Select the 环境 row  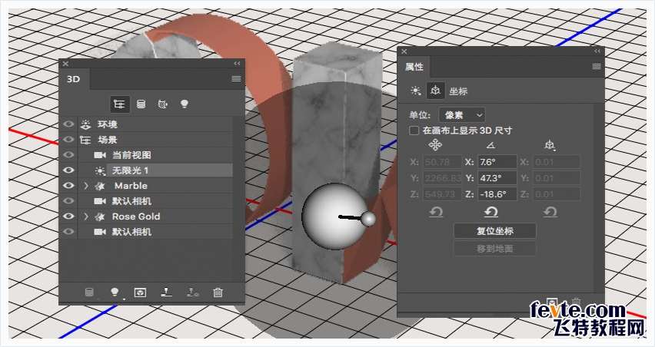tap(155, 124)
